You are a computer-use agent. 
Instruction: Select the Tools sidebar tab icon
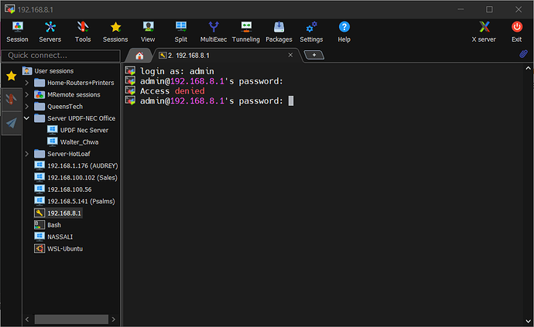point(12,99)
